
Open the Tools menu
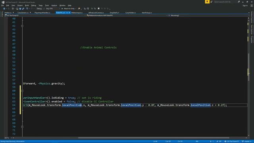point(47,6)
